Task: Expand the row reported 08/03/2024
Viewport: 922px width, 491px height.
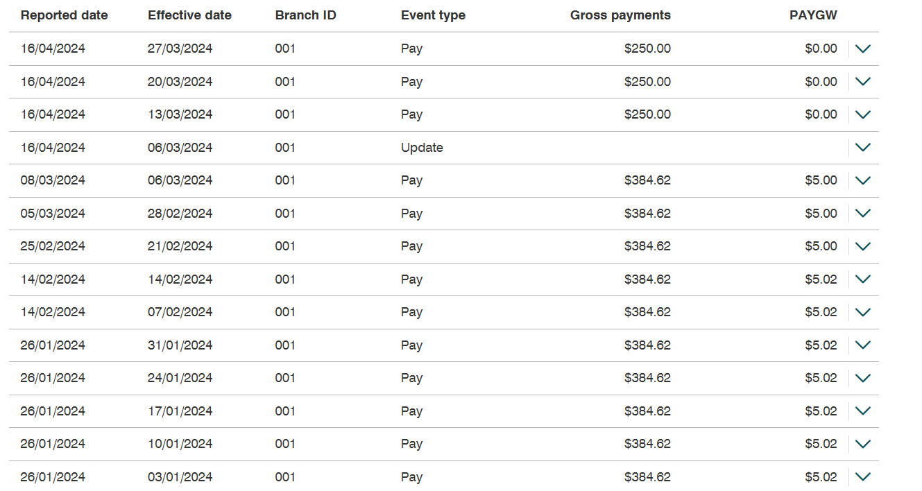Action: tap(862, 180)
